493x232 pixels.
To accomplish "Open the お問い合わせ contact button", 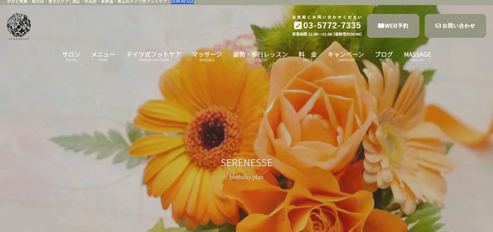I will (455, 26).
